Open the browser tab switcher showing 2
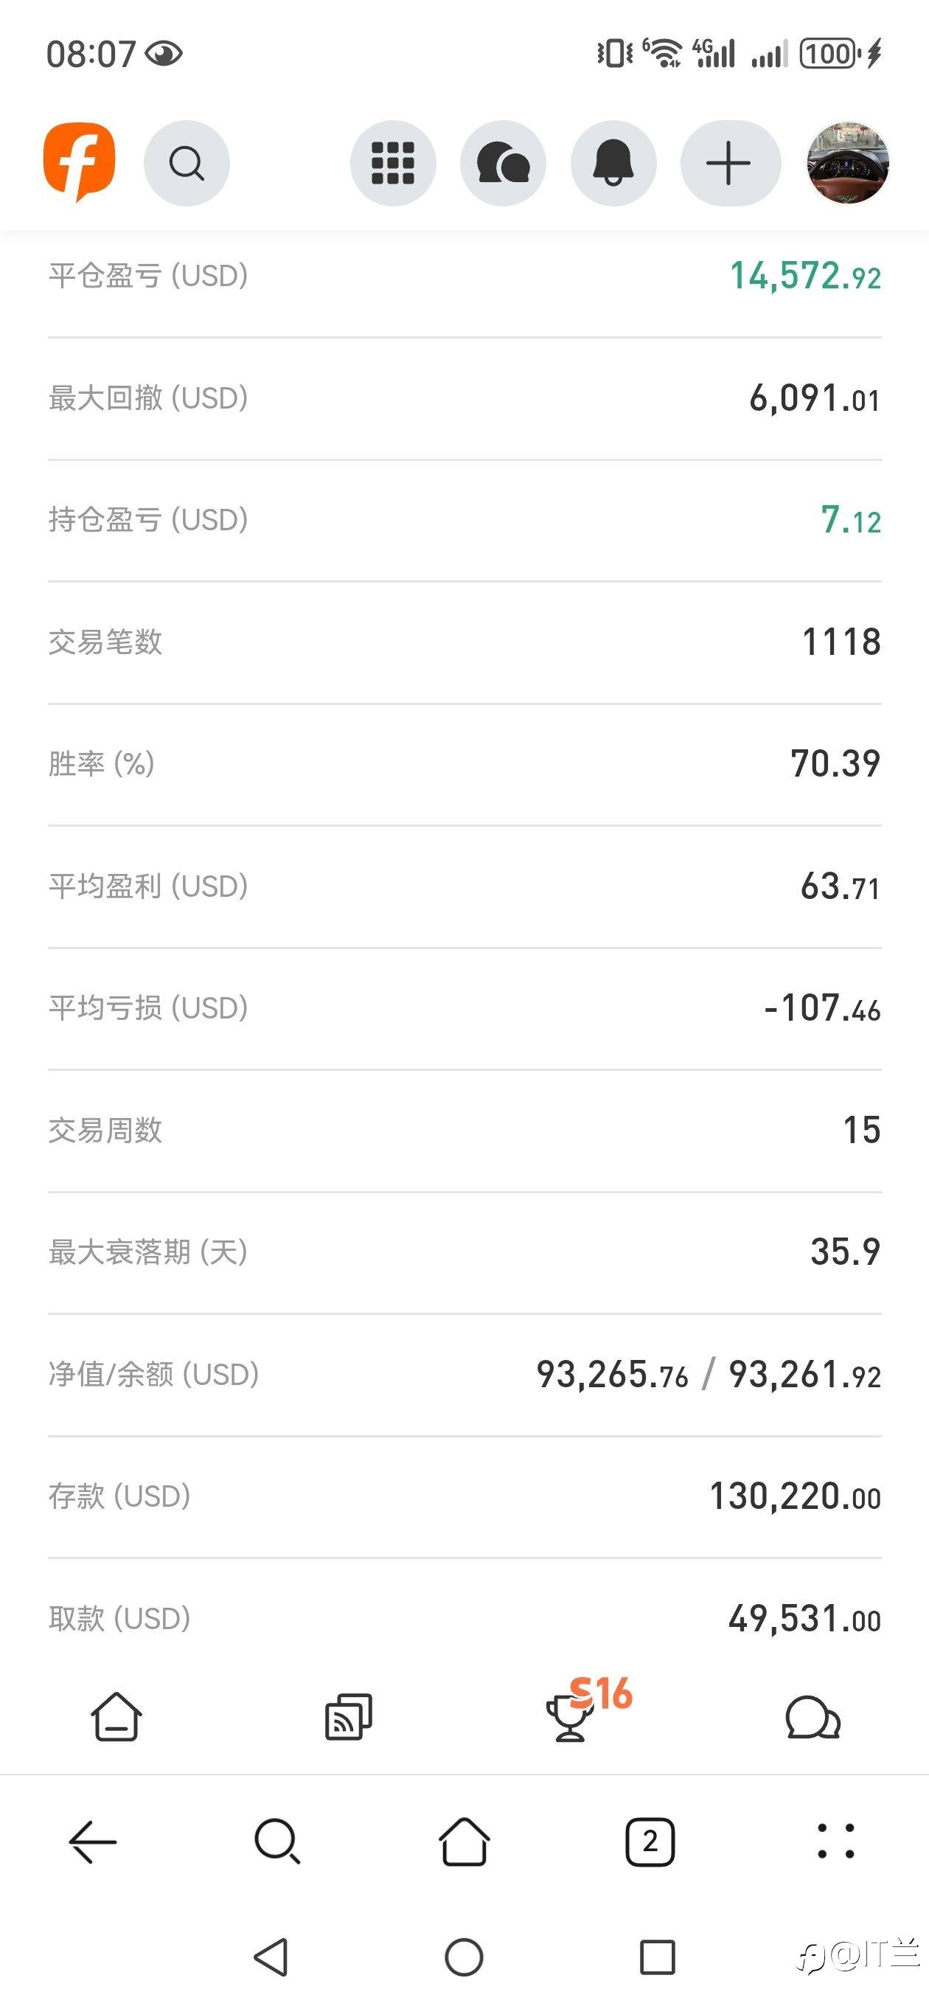This screenshot has height=2006, width=929. click(x=650, y=1842)
